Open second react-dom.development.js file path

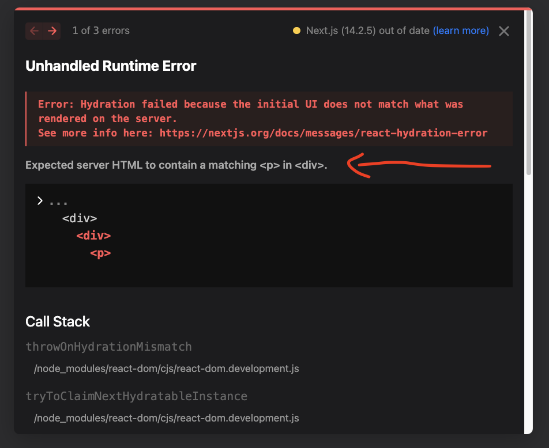[166, 418]
